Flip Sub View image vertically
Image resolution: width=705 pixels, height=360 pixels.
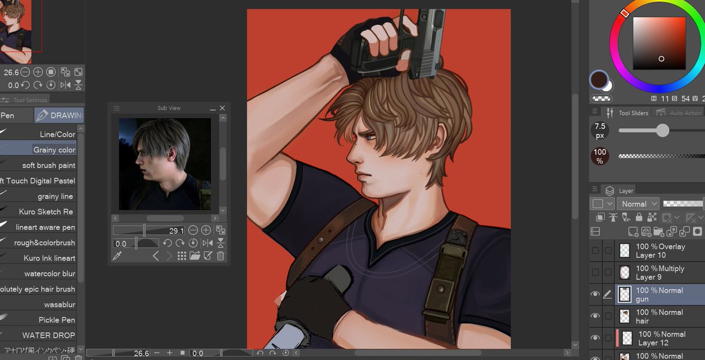point(220,243)
